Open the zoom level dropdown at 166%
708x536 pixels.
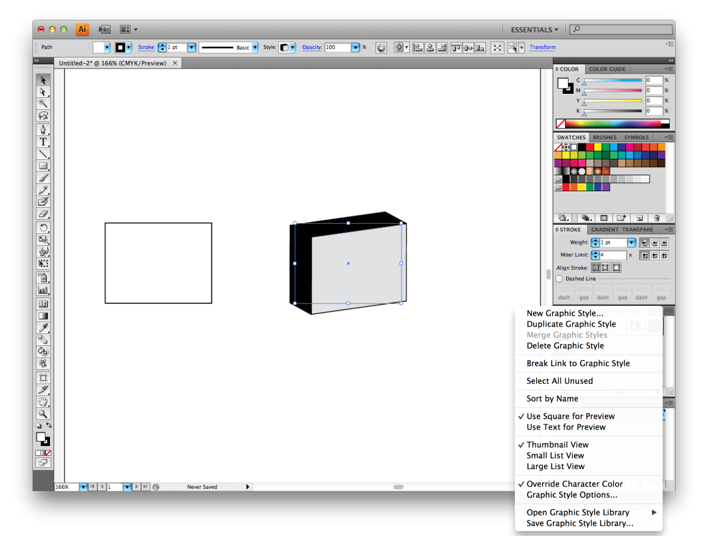coord(83,487)
